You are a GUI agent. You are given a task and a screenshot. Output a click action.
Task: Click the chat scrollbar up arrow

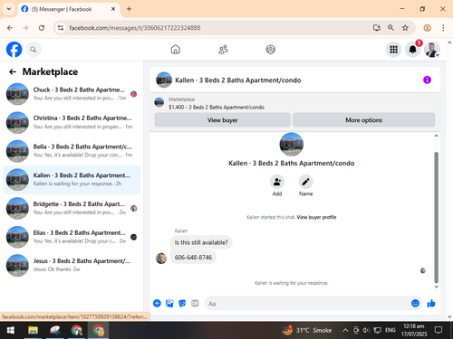pyautogui.click(x=436, y=136)
